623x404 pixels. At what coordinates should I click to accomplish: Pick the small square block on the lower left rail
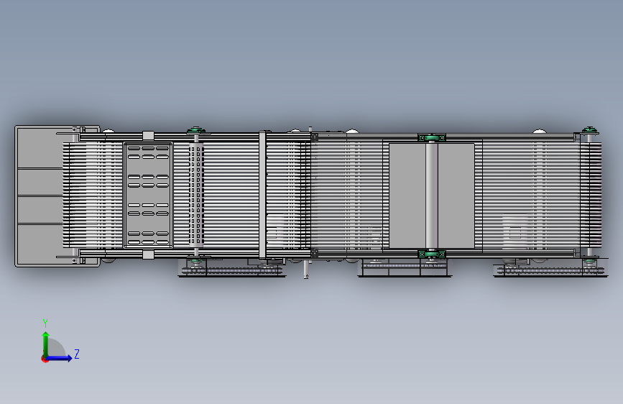click(x=148, y=255)
